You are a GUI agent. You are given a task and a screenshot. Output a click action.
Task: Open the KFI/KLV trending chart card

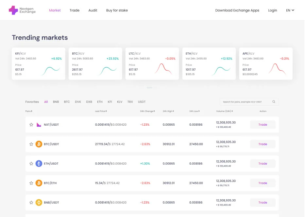(x=39, y=63)
